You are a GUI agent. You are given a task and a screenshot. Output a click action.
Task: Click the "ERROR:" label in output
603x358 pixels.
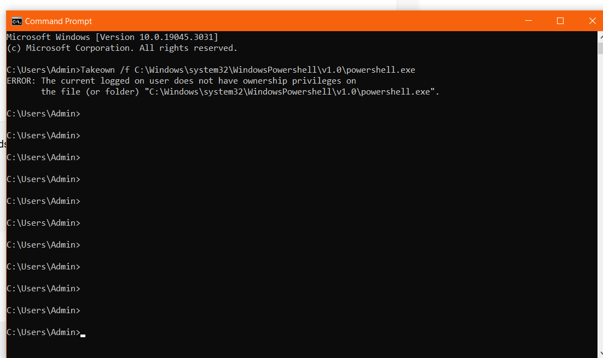[21, 81]
